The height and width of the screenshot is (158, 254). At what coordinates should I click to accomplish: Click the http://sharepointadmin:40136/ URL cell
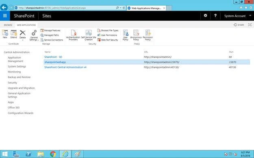pyautogui.click(x=161, y=67)
